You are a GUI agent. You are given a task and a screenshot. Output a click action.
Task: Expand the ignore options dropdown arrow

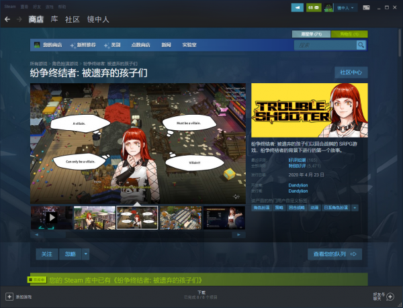point(85,254)
